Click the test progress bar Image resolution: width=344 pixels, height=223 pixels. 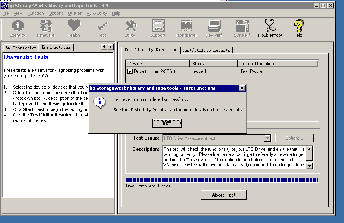point(222,180)
